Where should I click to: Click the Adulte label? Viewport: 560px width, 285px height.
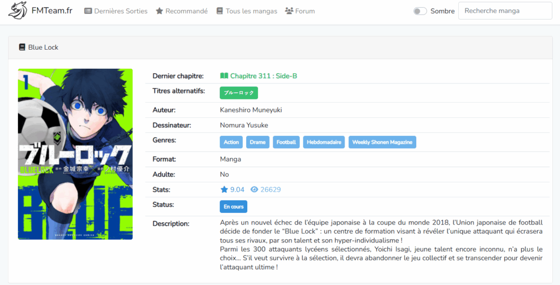[x=164, y=174]
